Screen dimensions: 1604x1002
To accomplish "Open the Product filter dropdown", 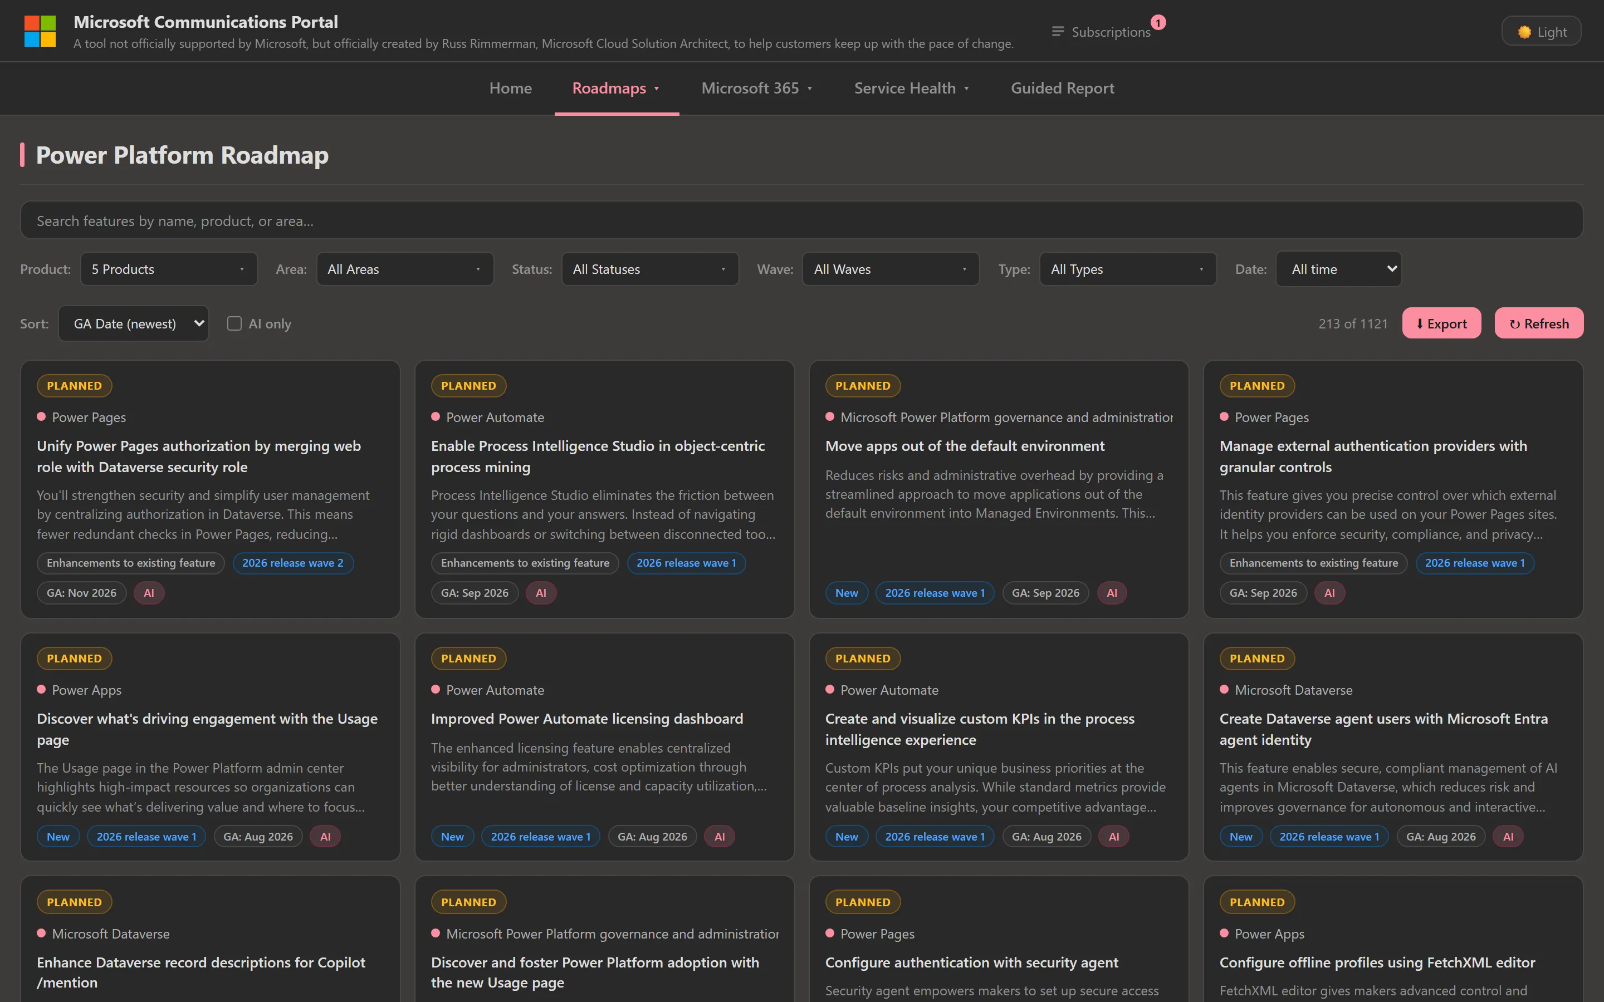I will (169, 269).
